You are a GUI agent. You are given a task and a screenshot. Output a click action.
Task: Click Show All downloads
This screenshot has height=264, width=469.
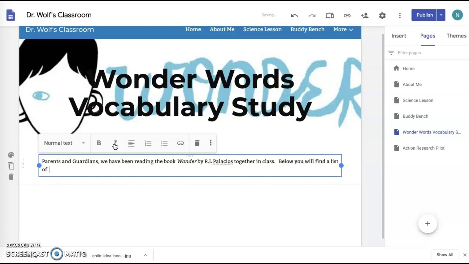click(444, 255)
